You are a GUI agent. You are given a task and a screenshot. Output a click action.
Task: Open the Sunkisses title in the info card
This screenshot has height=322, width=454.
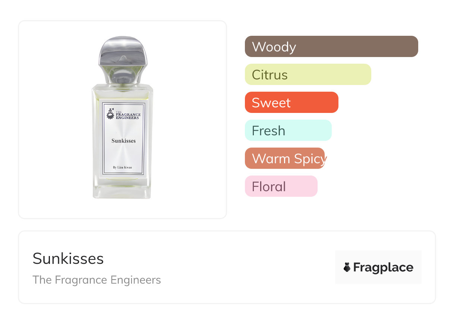pyautogui.click(x=68, y=259)
